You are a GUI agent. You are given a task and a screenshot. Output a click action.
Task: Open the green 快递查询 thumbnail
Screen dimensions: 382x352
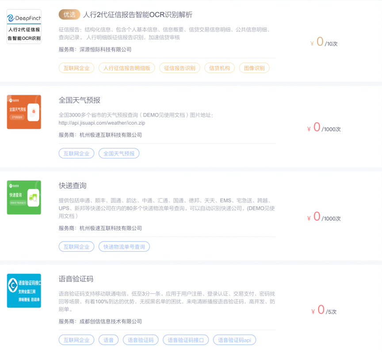click(24, 197)
